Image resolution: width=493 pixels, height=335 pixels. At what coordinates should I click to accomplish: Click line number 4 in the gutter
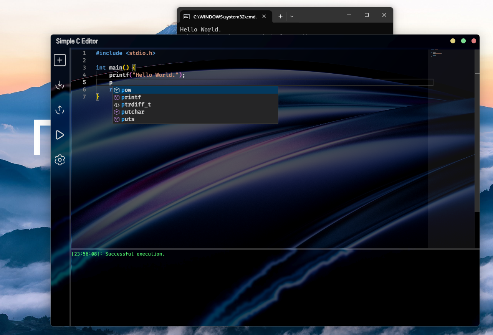coord(84,75)
